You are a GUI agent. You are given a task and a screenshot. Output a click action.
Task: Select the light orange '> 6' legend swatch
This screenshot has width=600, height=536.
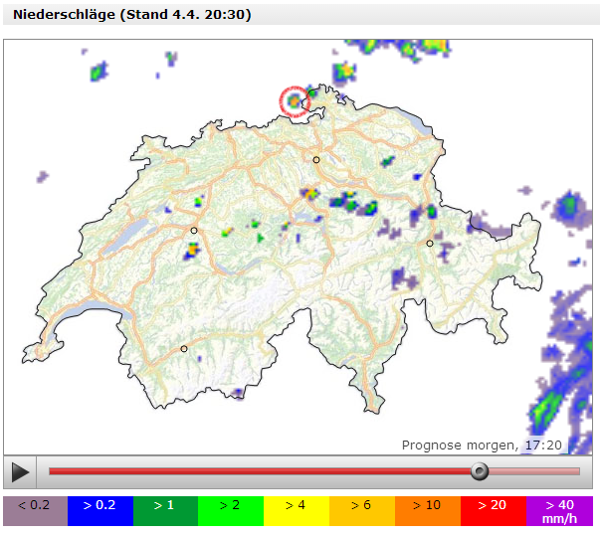[x=362, y=511]
